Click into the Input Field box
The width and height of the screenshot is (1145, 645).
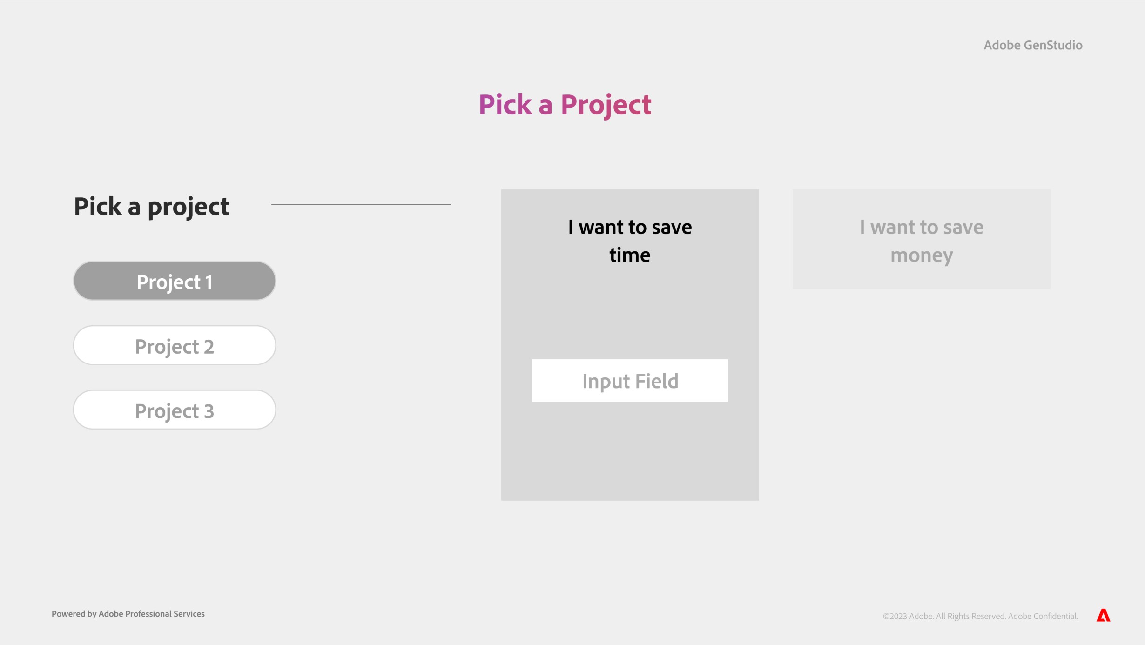tap(630, 381)
